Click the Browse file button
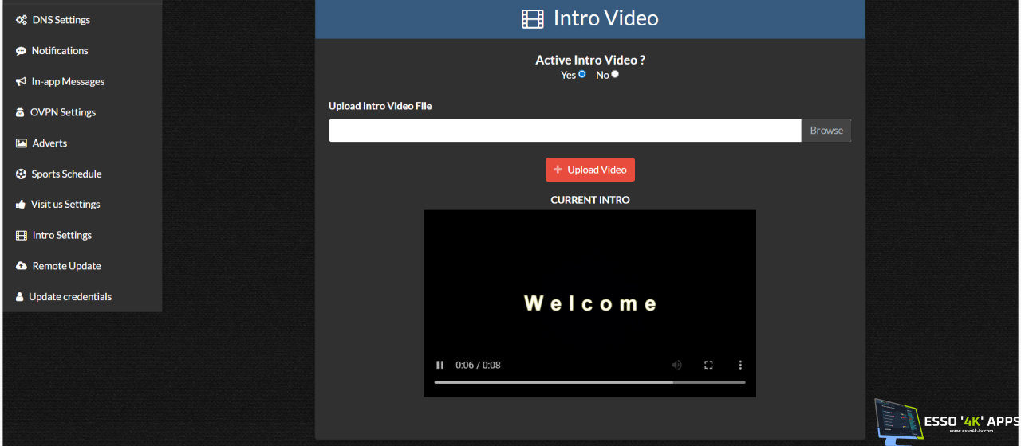Viewport: 1021px width, 446px height. click(x=826, y=131)
